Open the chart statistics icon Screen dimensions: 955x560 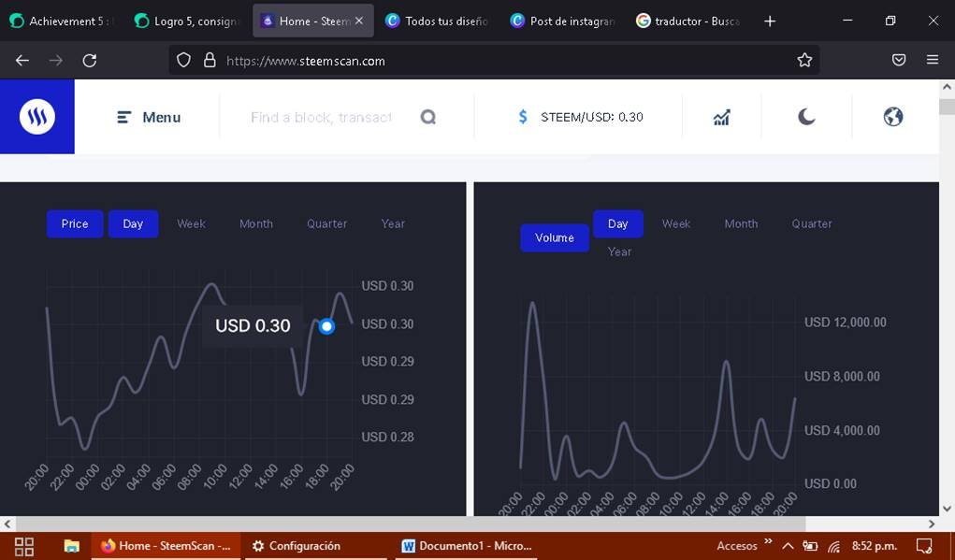pyautogui.click(x=722, y=117)
